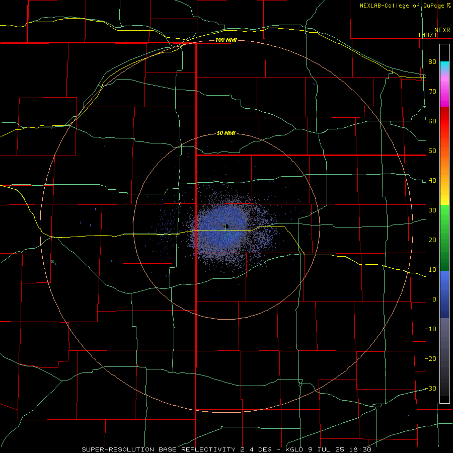The width and height of the screenshot is (453, 453).
Task: Click the 10 value on dBZ scale
Action: point(432,270)
